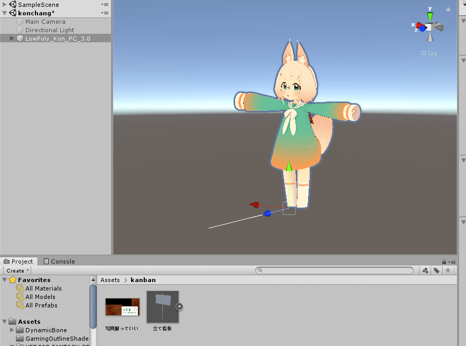This screenshot has width=466, height=346.
Task: Open the Create dropdown in the Project panel
Action: click(16, 270)
